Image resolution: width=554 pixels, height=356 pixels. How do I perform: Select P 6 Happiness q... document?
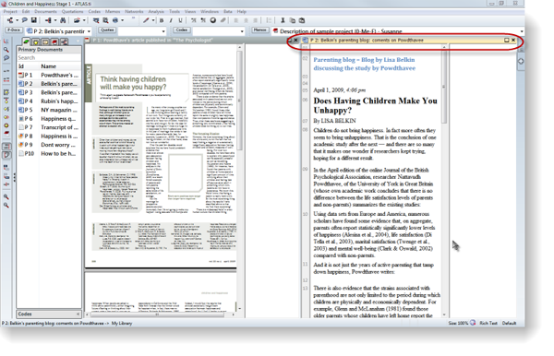point(49,119)
